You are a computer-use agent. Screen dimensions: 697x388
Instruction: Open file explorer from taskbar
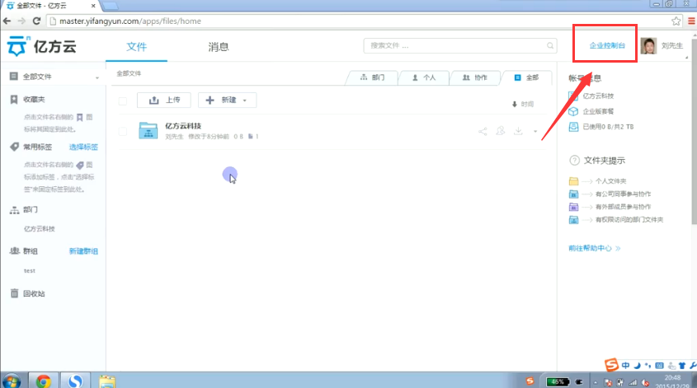tap(107, 381)
